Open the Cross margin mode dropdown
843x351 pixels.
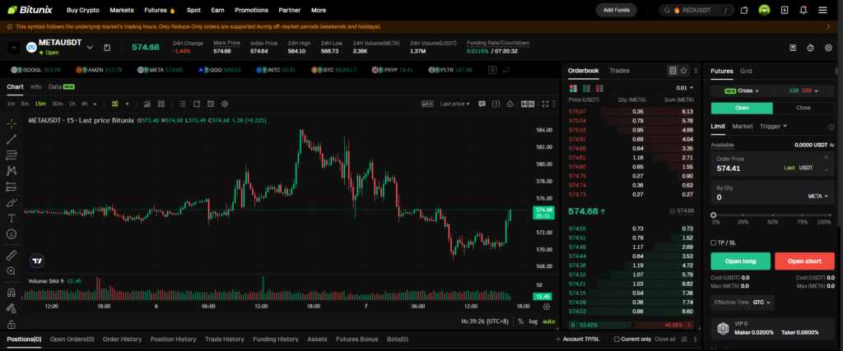[742, 90]
